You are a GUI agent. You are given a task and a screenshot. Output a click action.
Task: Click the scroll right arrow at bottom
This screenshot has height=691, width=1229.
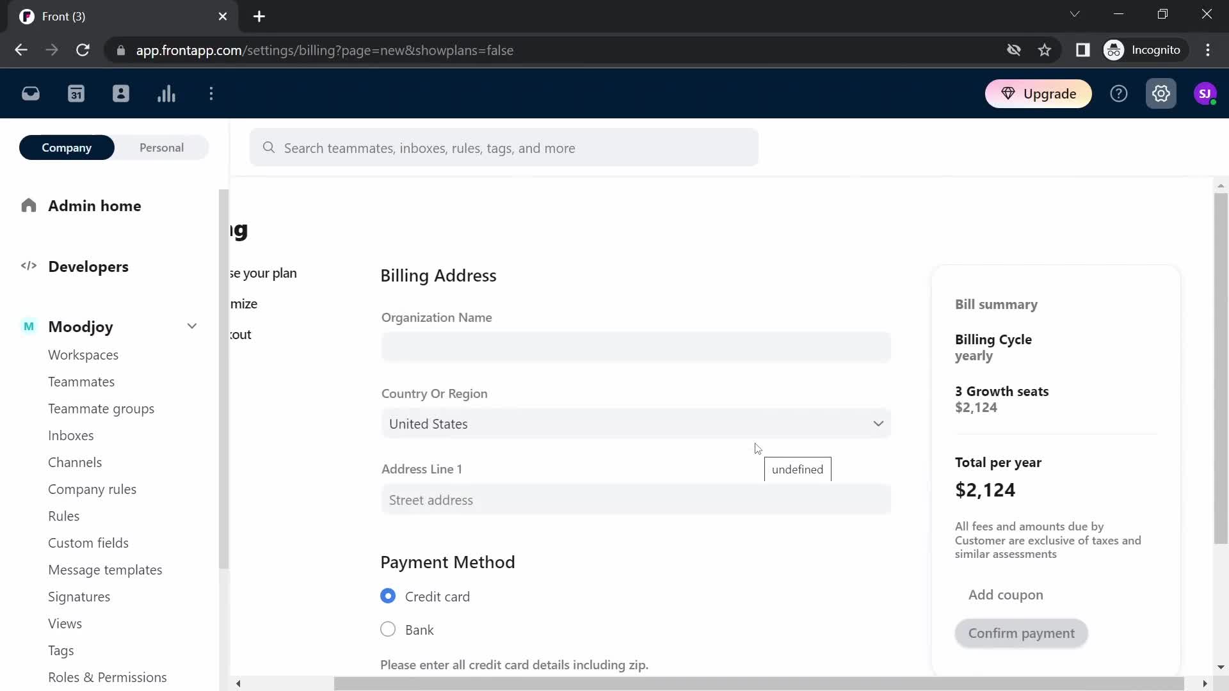[x=1205, y=684]
